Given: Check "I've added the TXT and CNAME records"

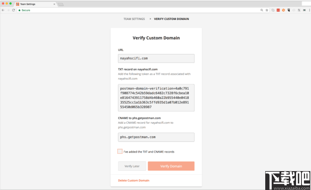Looking at the screenshot, I should coord(120,152).
